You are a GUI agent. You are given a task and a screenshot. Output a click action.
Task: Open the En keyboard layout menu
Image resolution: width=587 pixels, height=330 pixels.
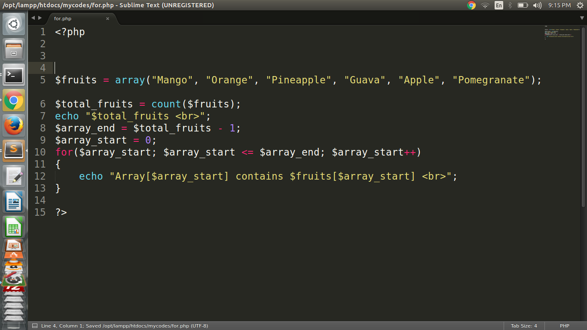coord(499,5)
